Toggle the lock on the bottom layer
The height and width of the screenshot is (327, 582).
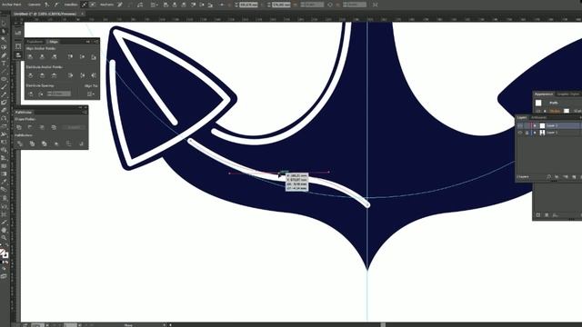[x=527, y=133]
